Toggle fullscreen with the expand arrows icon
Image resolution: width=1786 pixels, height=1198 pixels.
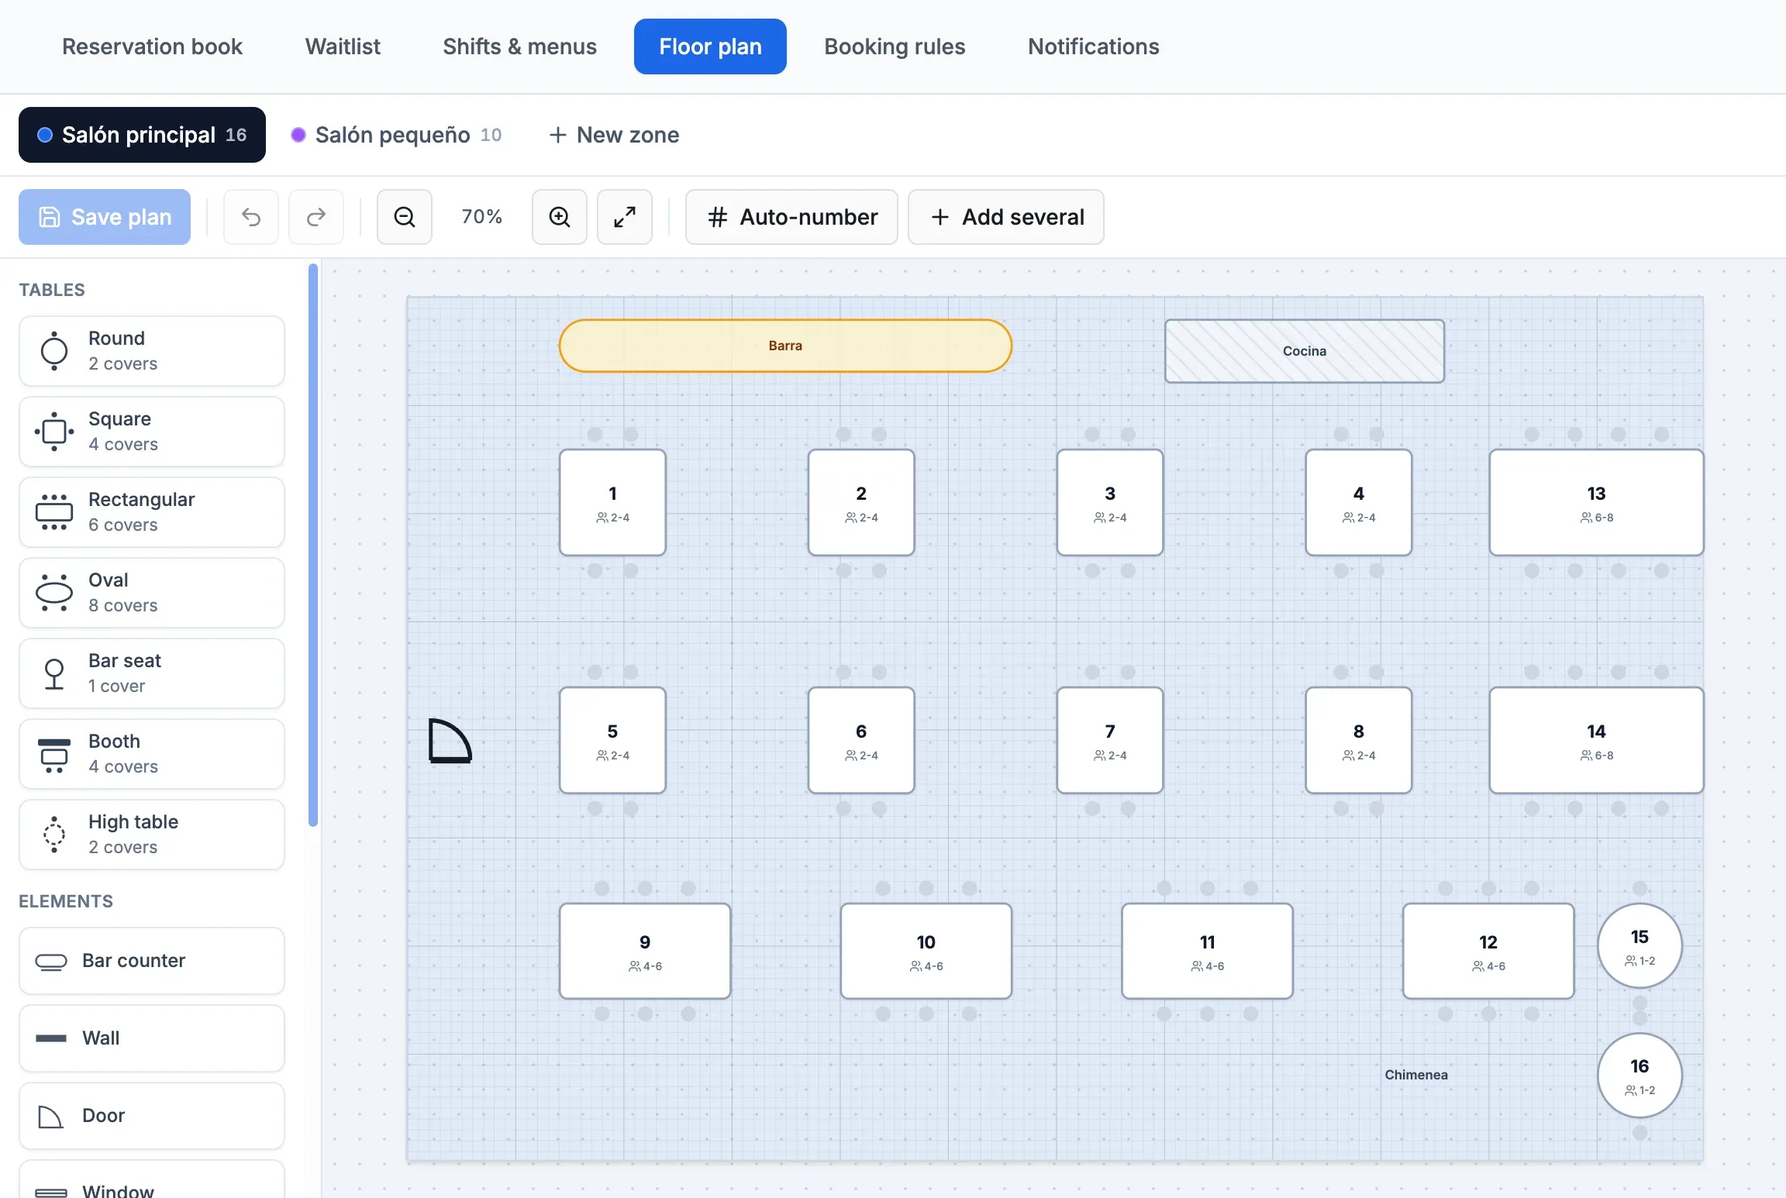[x=625, y=217]
